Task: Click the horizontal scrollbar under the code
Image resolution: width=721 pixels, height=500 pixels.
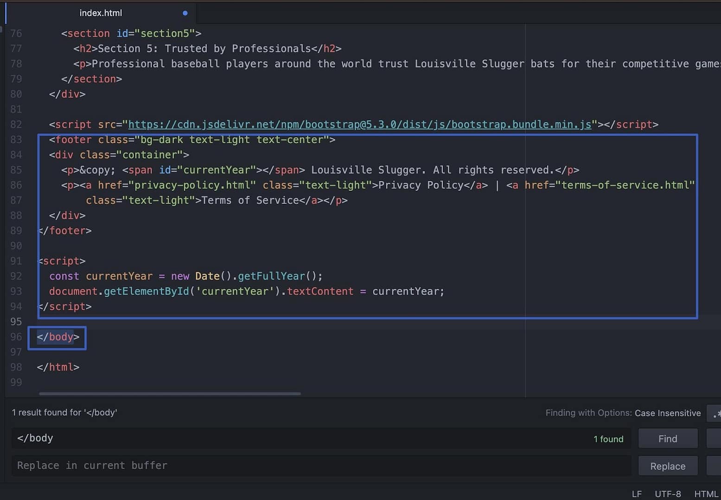Action: coord(169,394)
